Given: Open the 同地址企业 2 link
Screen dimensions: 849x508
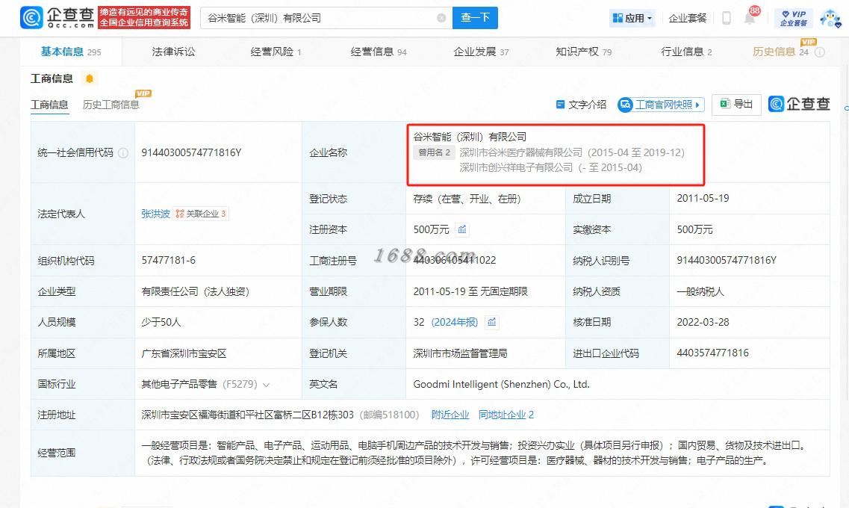Looking at the screenshot, I should [506, 415].
